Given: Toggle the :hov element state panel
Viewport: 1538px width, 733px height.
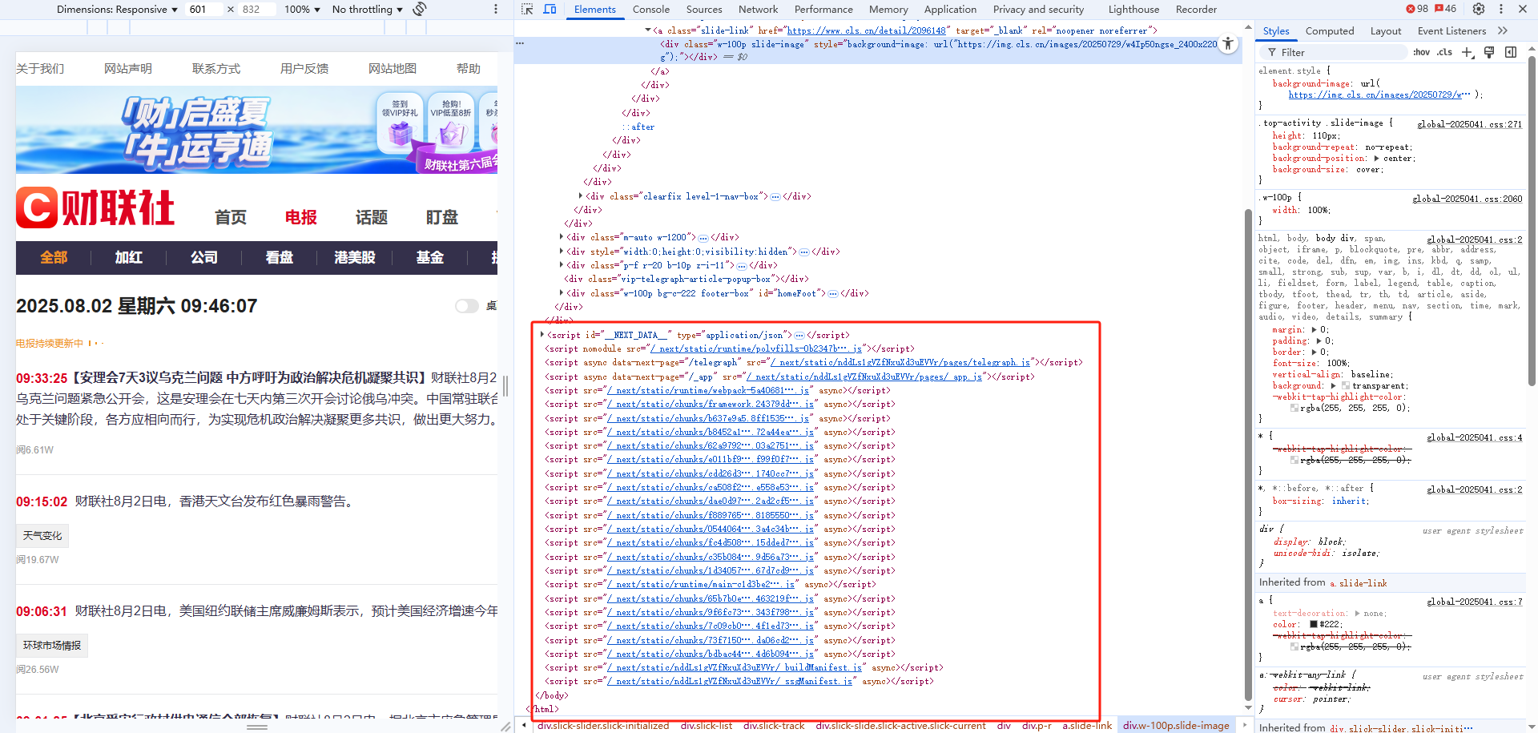Looking at the screenshot, I should tap(1421, 52).
